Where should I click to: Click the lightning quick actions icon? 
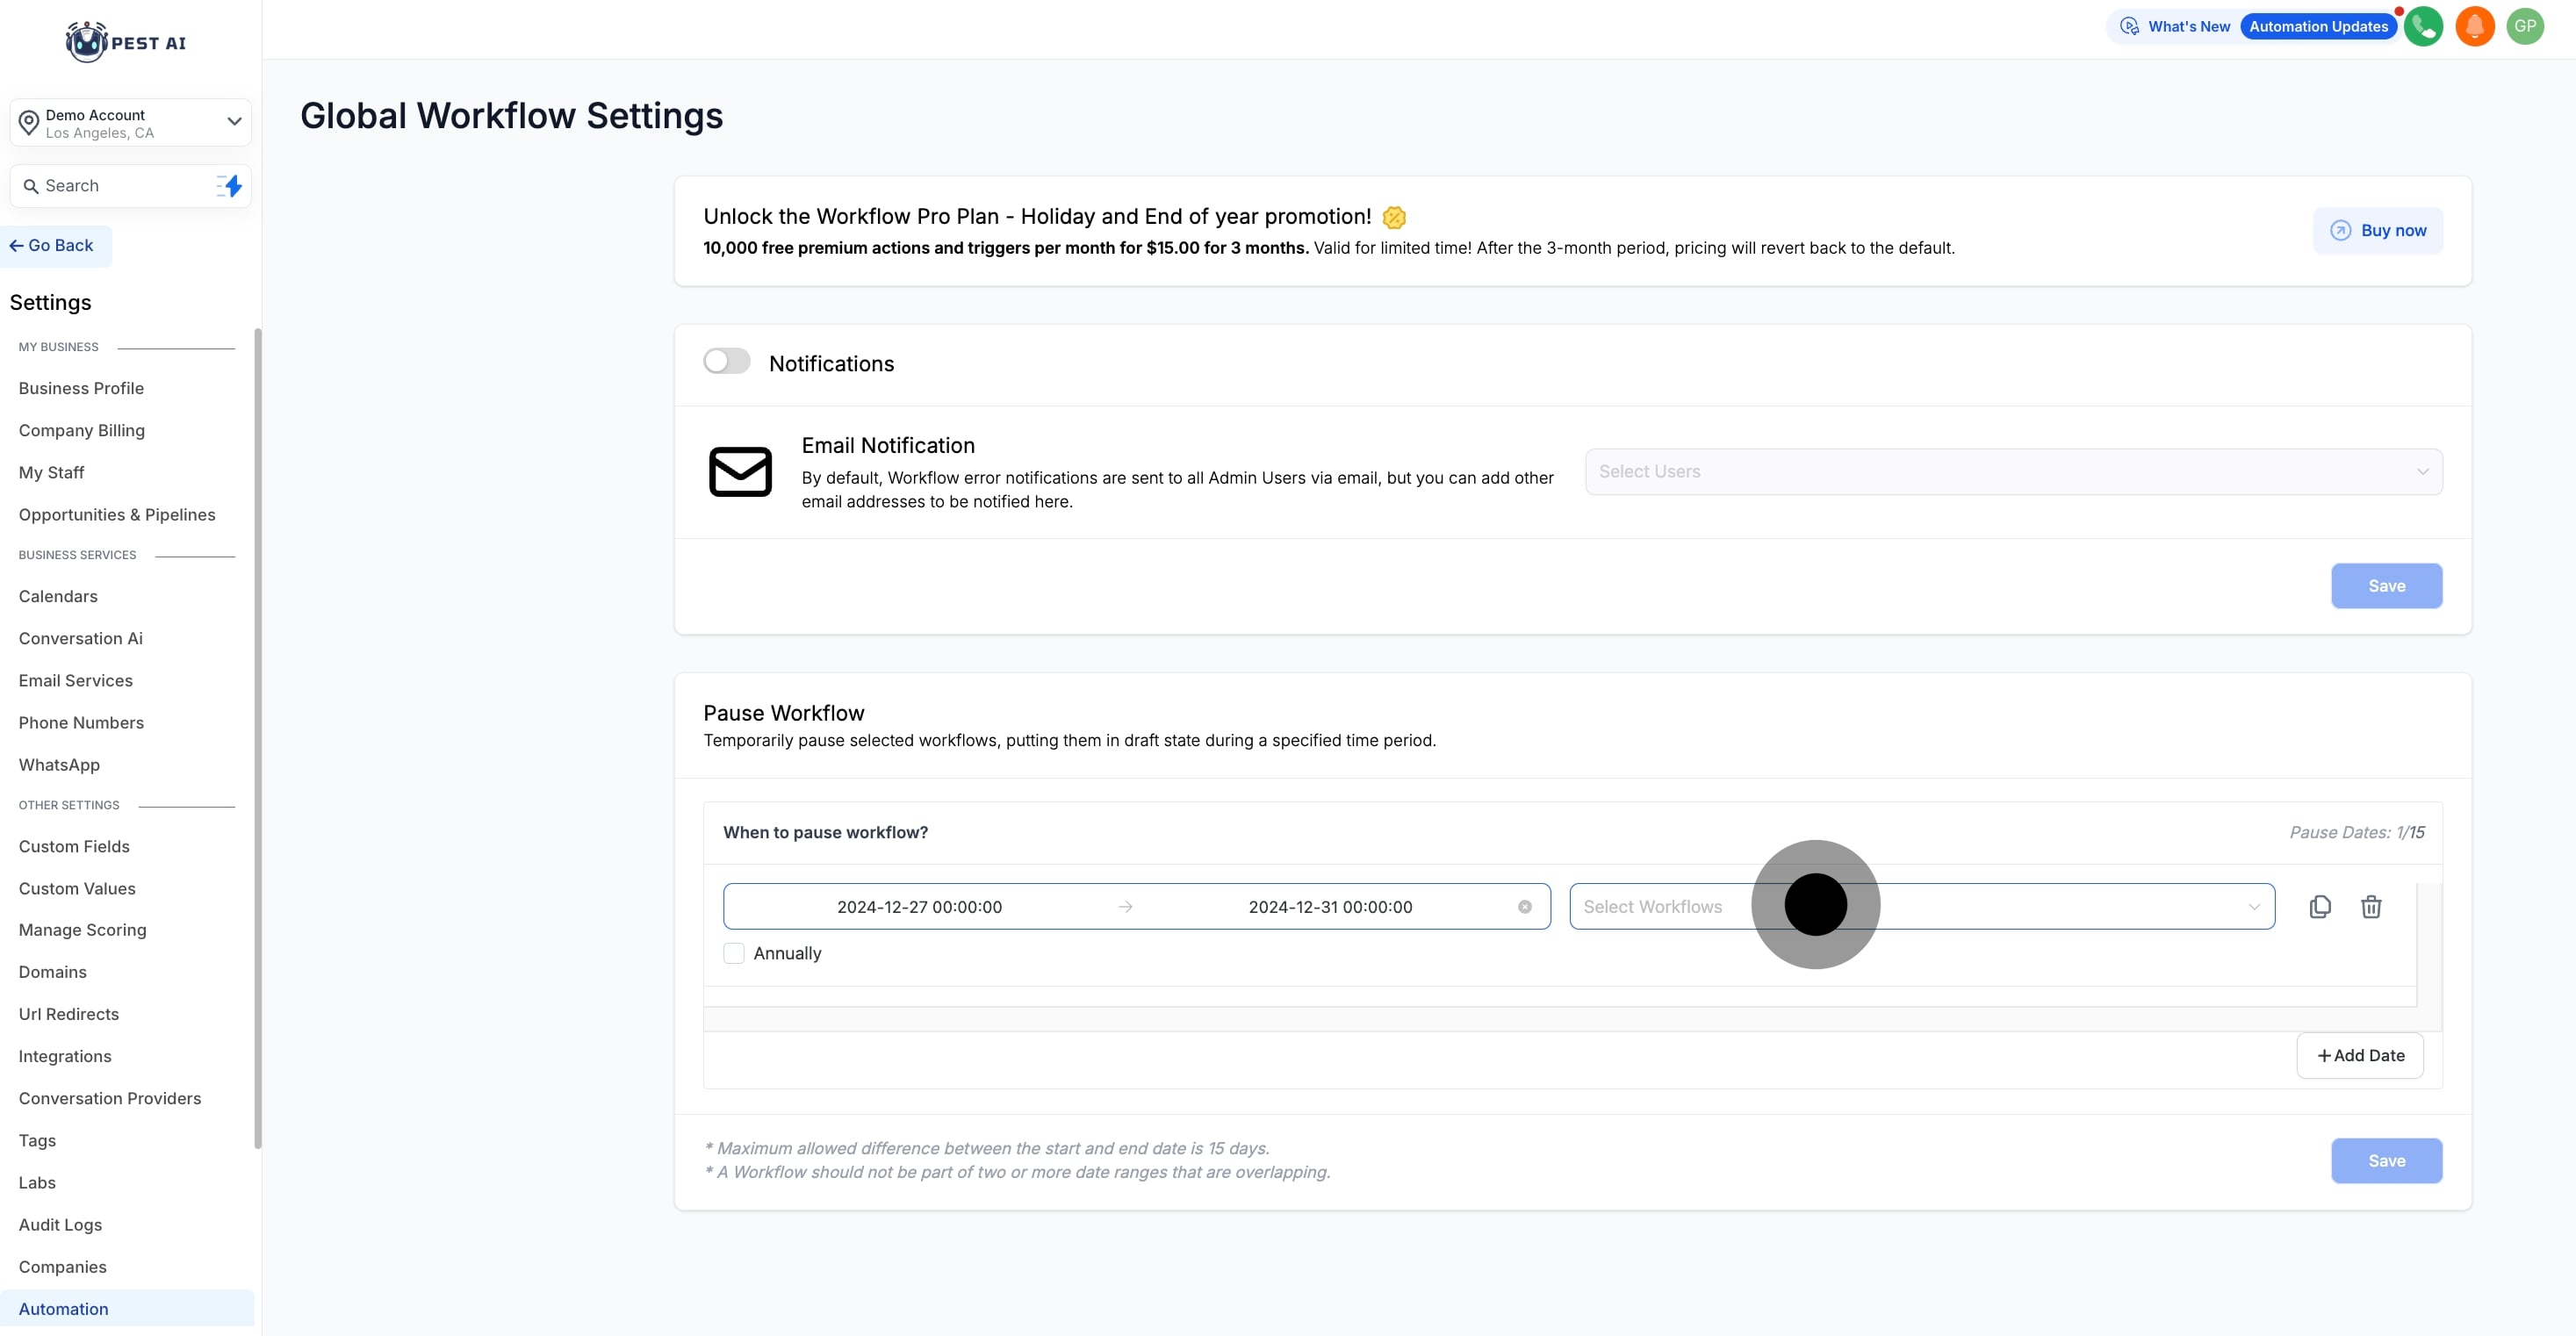(x=230, y=186)
